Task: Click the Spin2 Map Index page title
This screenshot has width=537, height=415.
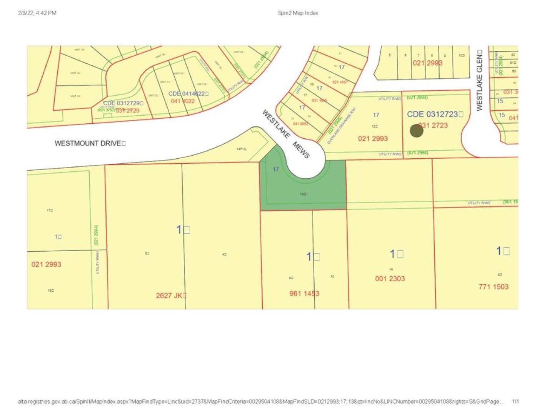Action: click(298, 13)
